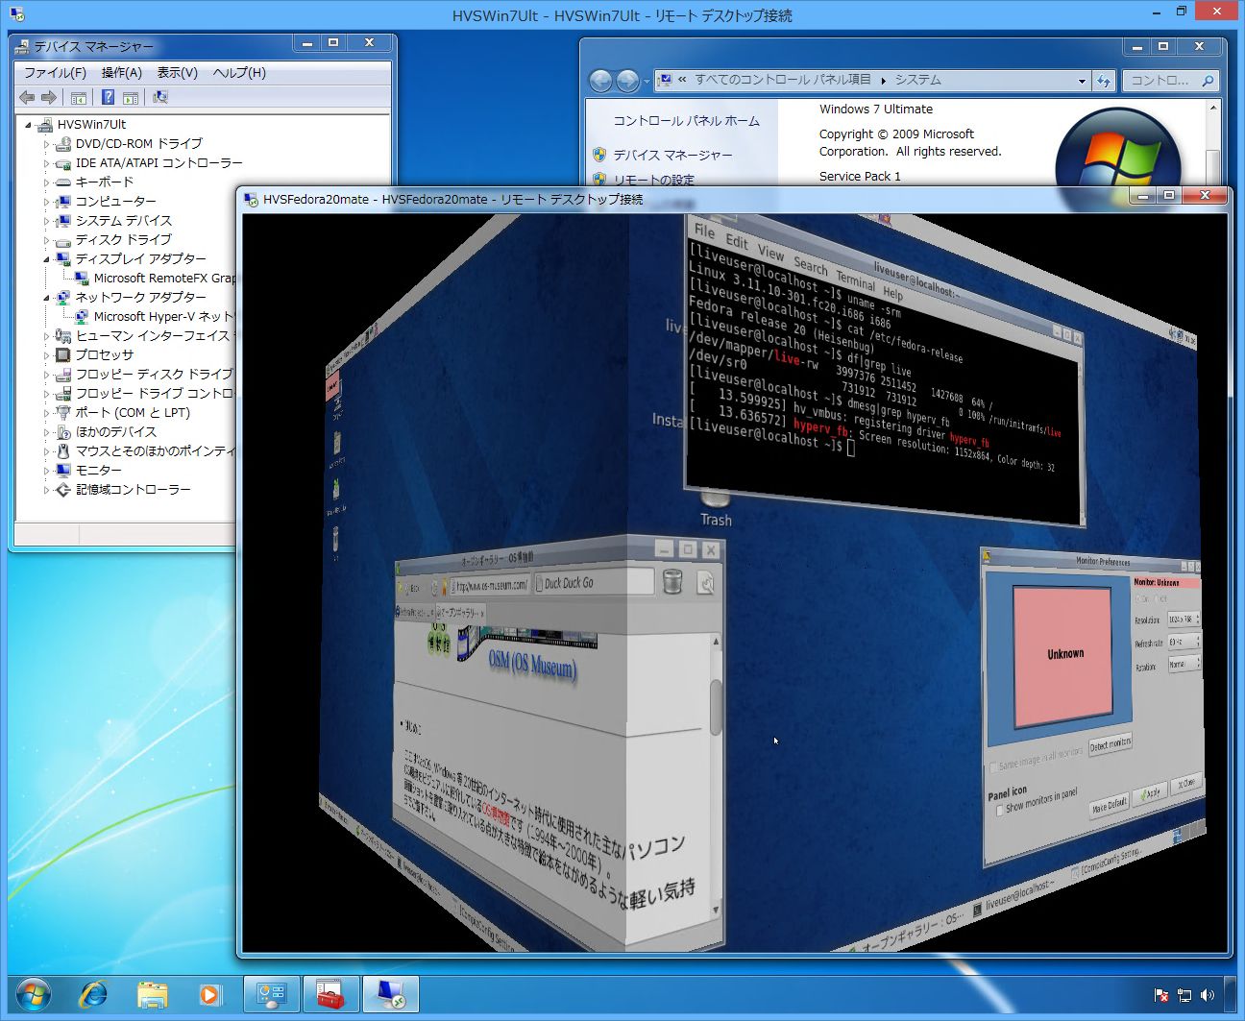
Task: Click the Back button in System control panel
Action: pyautogui.click(x=600, y=81)
